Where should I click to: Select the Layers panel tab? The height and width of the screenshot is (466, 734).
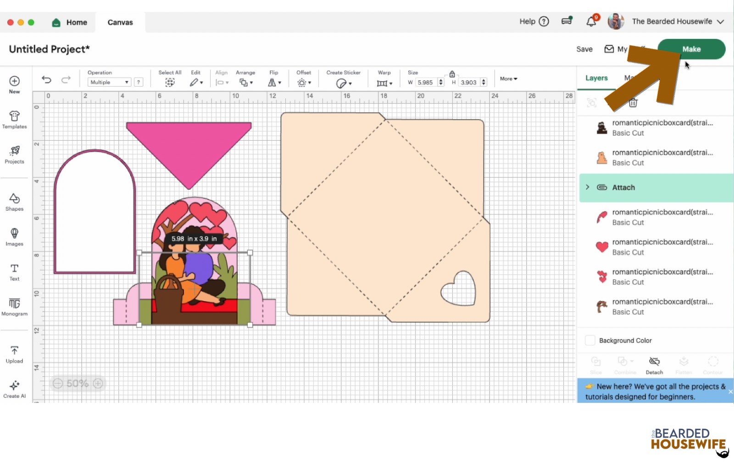pyautogui.click(x=596, y=78)
